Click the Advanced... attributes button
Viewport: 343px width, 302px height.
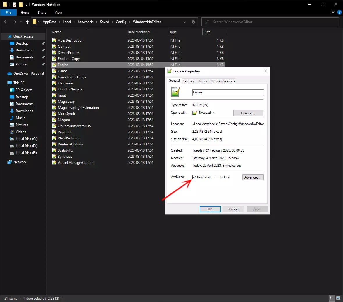click(x=253, y=177)
